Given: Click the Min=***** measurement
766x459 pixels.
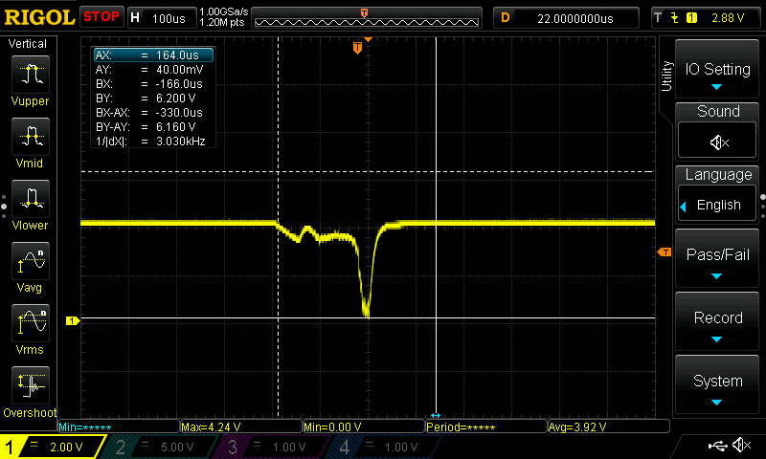Looking at the screenshot, I should coord(119,426).
